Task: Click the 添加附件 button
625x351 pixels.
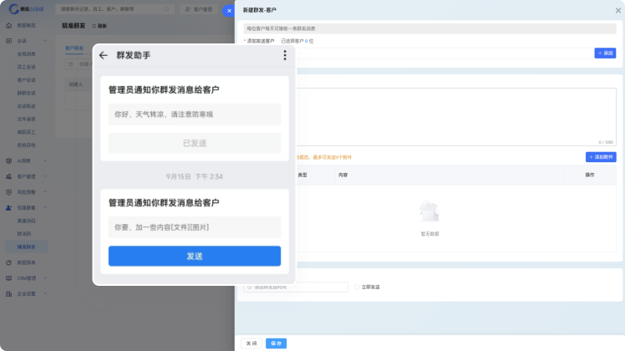Action: point(601,157)
